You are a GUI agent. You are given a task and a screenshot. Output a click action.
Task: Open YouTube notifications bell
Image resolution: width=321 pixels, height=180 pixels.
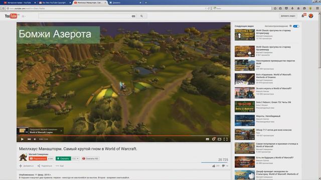point(303,15)
